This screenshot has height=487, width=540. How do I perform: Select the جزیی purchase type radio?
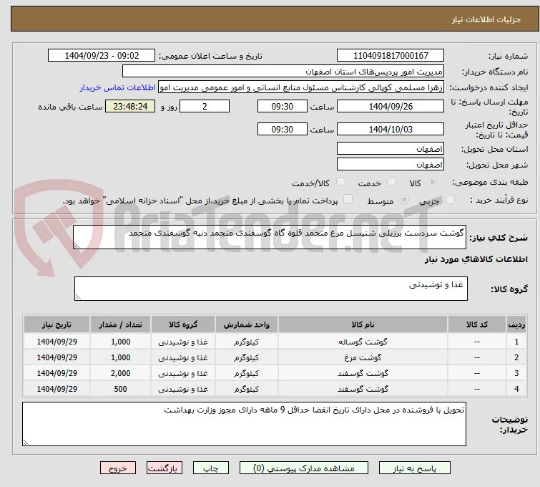(x=450, y=199)
